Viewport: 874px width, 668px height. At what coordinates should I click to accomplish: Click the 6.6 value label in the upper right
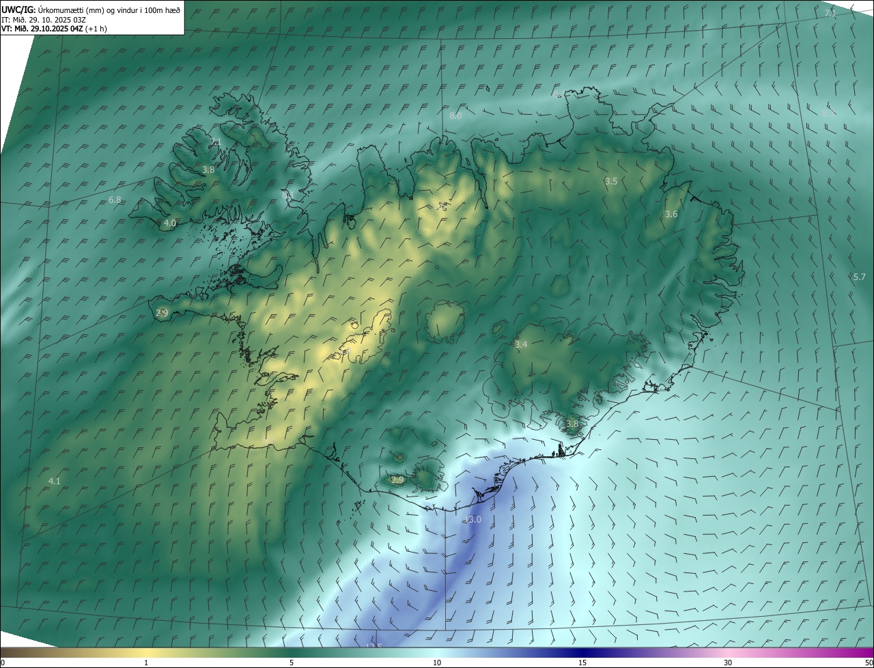(828, 113)
